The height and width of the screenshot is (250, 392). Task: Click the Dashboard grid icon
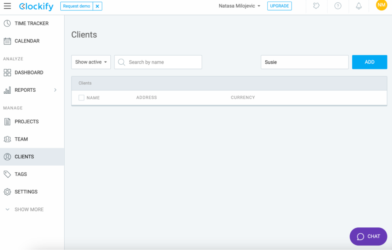click(8, 72)
